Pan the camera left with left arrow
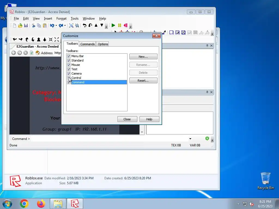Image resolution: width=279 pixels, height=209 pixels. pos(15,39)
